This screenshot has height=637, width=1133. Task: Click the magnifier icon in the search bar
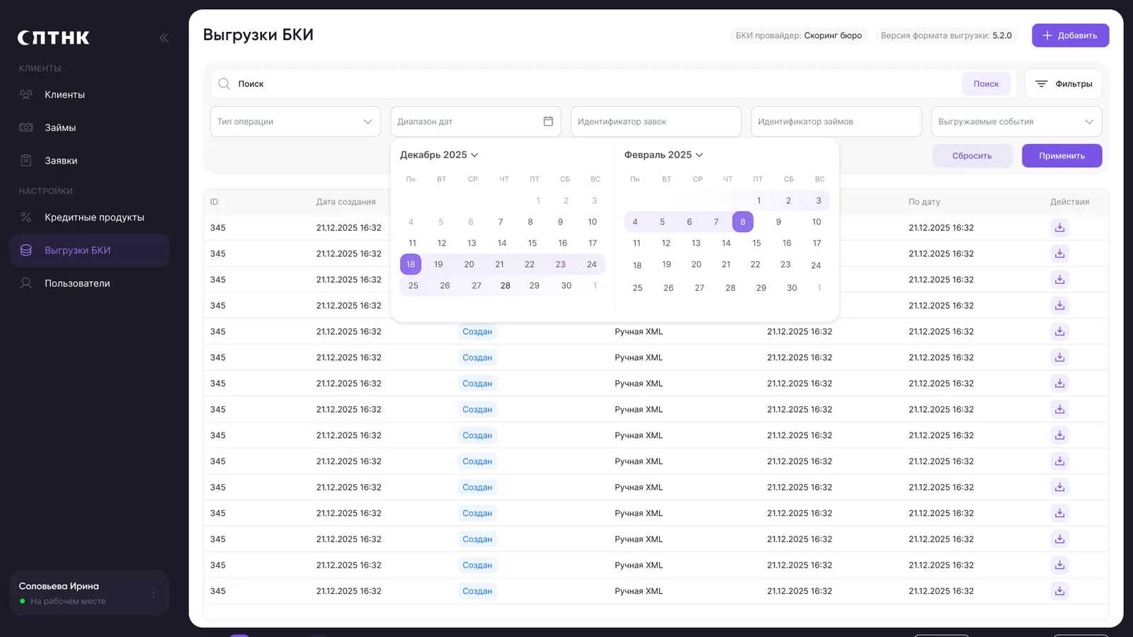(224, 84)
